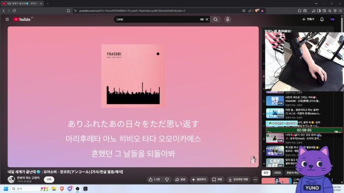Go back with the browser back arrow
The height and width of the screenshot is (193, 344).
click(x=4, y=10)
